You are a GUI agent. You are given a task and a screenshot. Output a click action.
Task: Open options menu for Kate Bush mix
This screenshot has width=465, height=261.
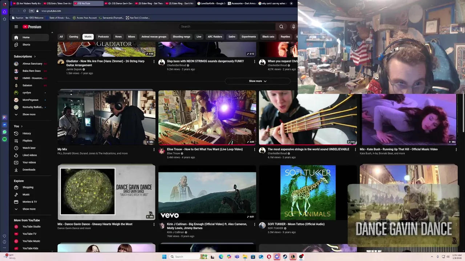click(x=456, y=149)
